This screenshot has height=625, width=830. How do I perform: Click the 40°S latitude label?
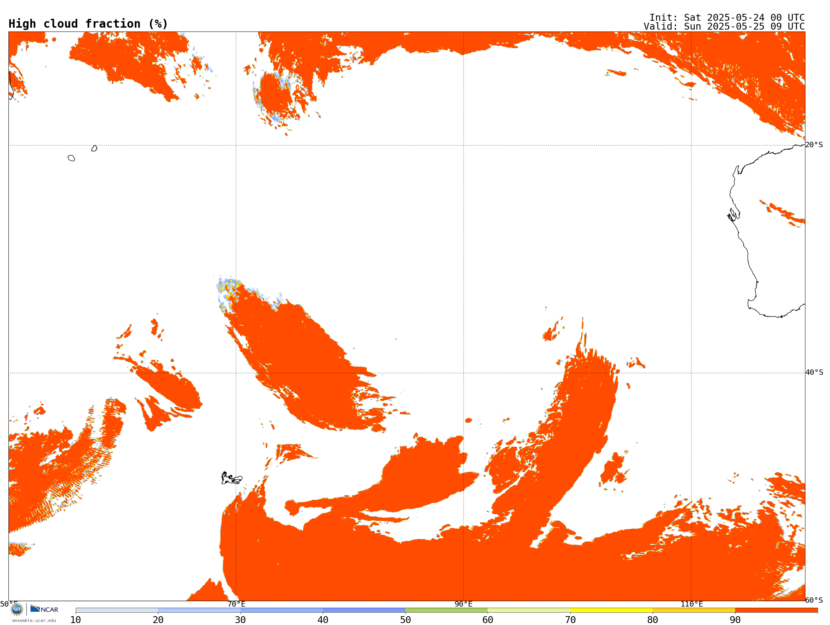(x=814, y=372)
